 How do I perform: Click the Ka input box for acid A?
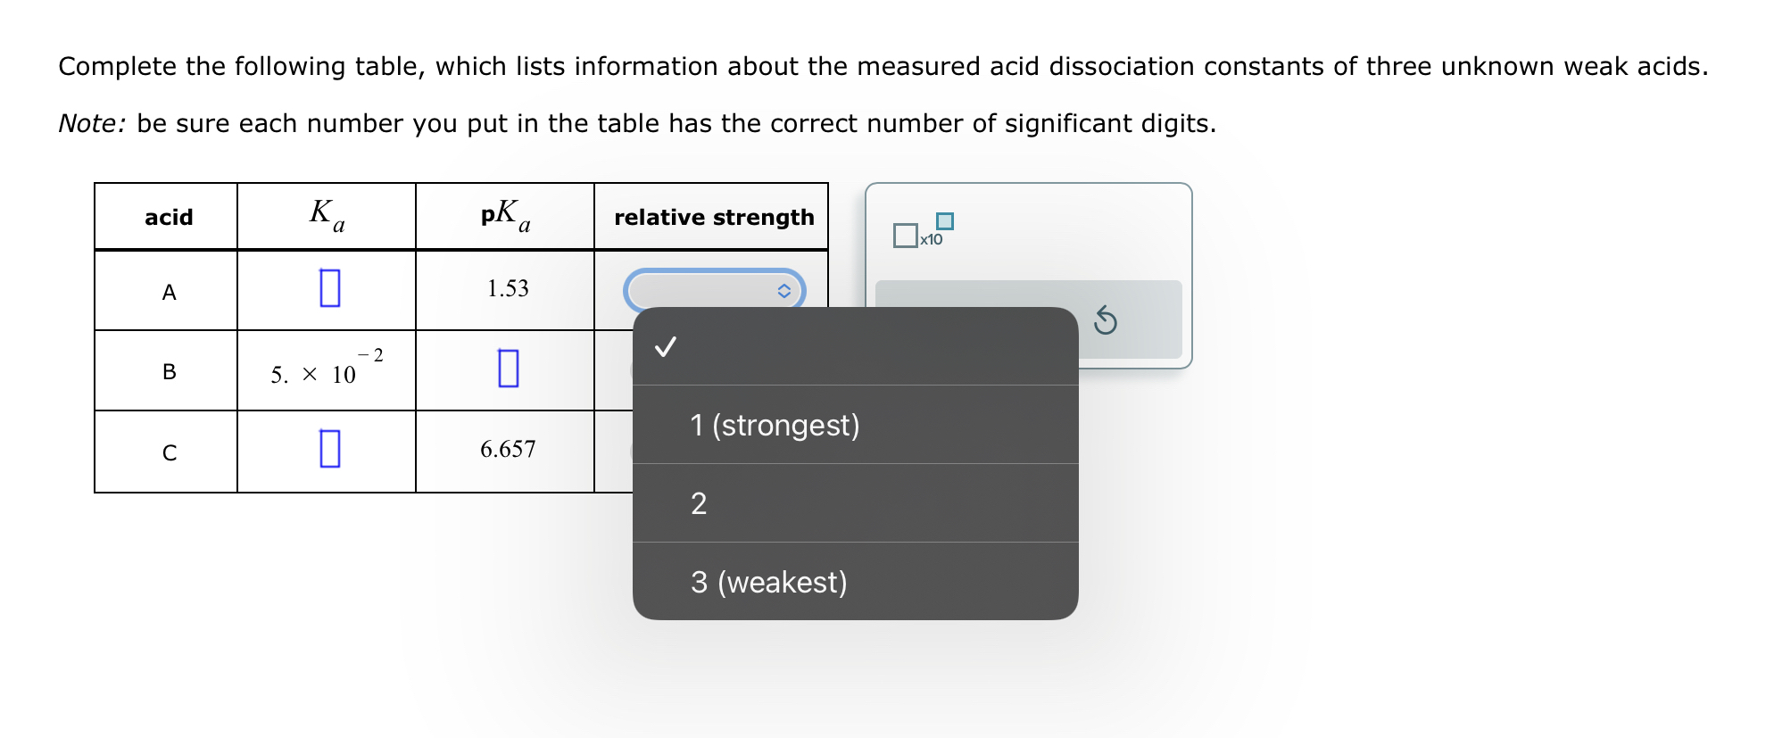click(330, 288)
